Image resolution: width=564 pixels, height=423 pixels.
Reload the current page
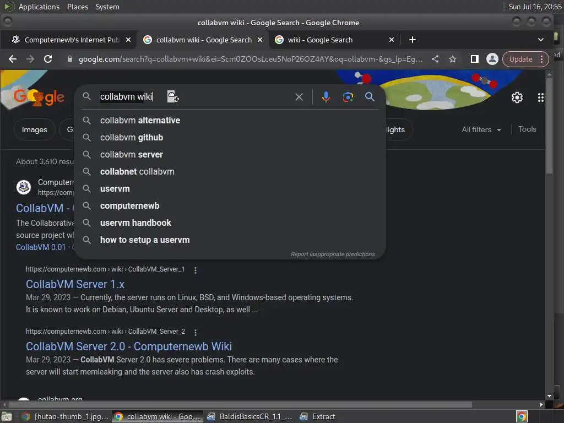(48, 59)
